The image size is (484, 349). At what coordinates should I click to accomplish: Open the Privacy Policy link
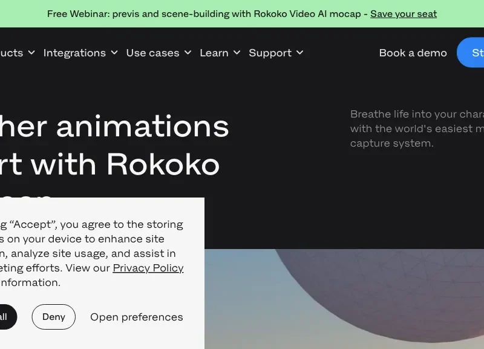click(148, 268)
